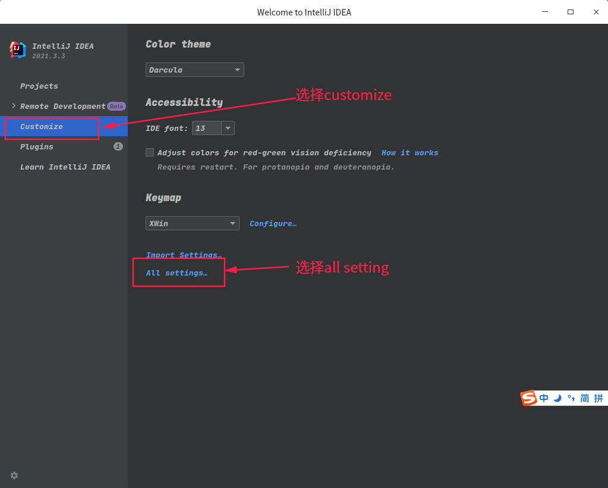The width and height of the screenshot is (608, 488).
Task: Click the Plugins update count badge
Action: click(118, 146)
